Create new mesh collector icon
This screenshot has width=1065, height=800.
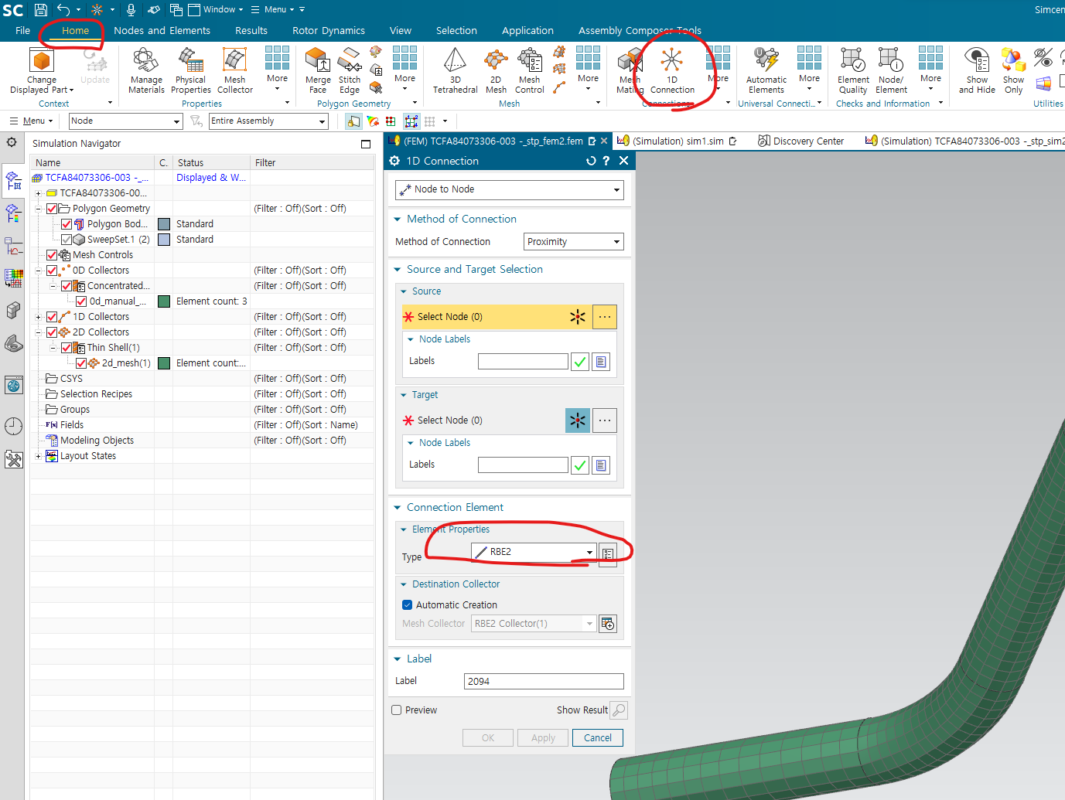(608, 624)
